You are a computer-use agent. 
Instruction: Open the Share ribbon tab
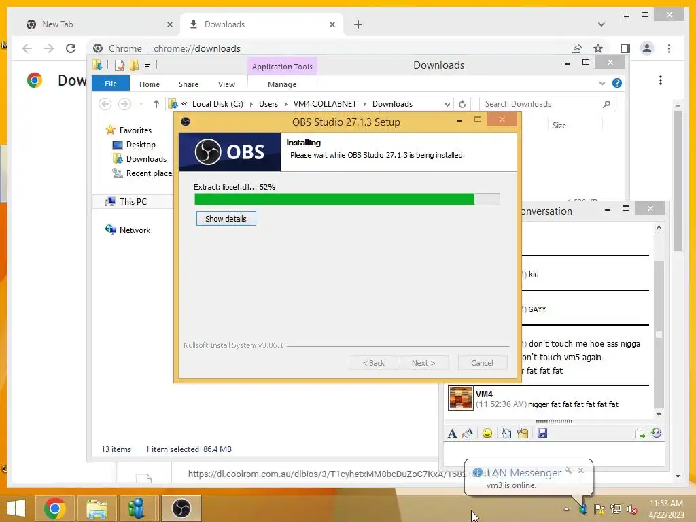tap(189, 84)
